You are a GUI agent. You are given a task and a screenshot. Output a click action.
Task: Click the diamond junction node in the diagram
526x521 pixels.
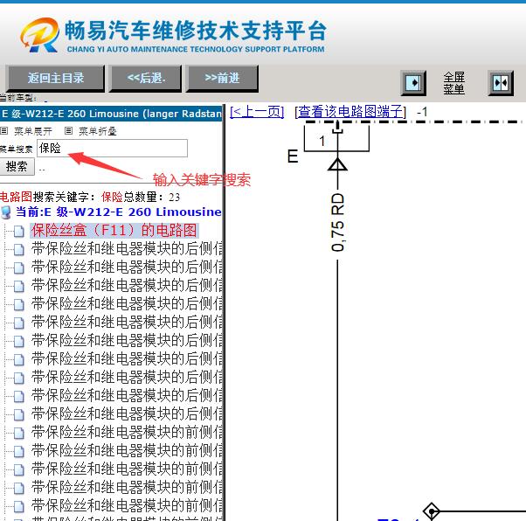pyautogui.click(x=432, y=511)
